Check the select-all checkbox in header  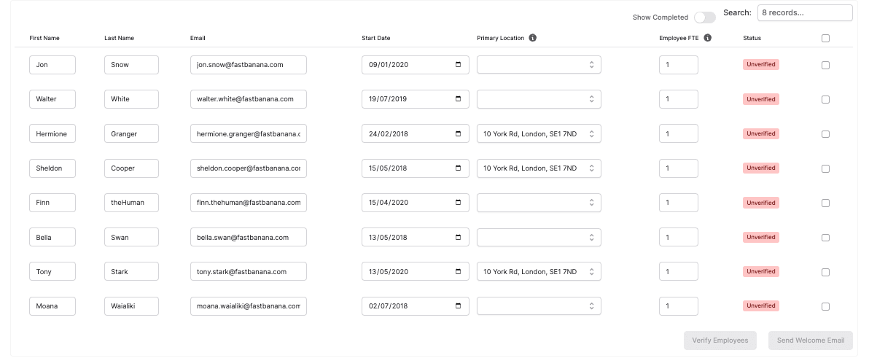click(x=825, y=39)
